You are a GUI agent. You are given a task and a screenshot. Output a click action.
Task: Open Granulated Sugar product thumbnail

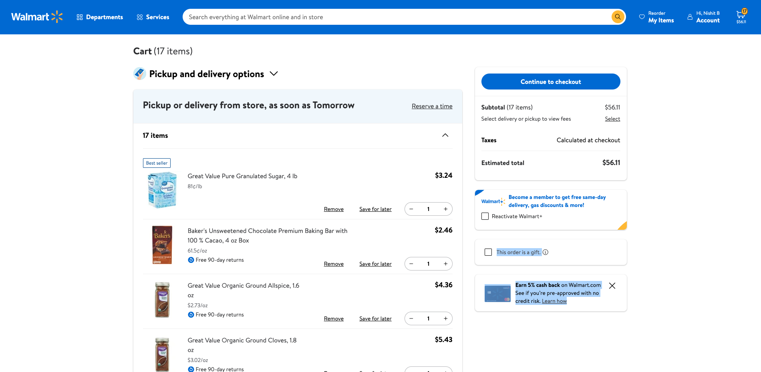[162, 190]
